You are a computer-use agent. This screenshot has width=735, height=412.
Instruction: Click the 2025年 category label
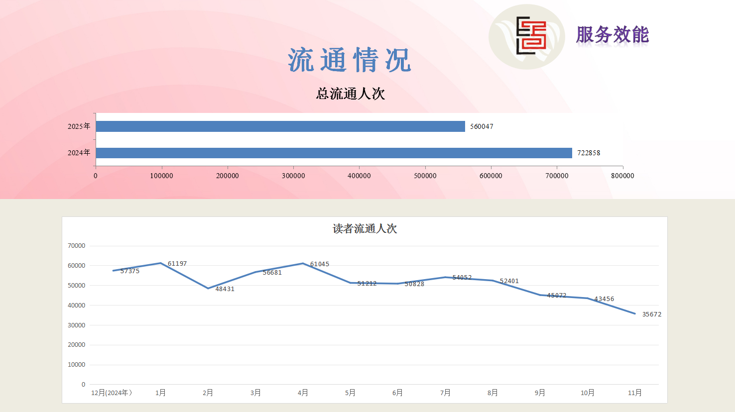(79, 126)
